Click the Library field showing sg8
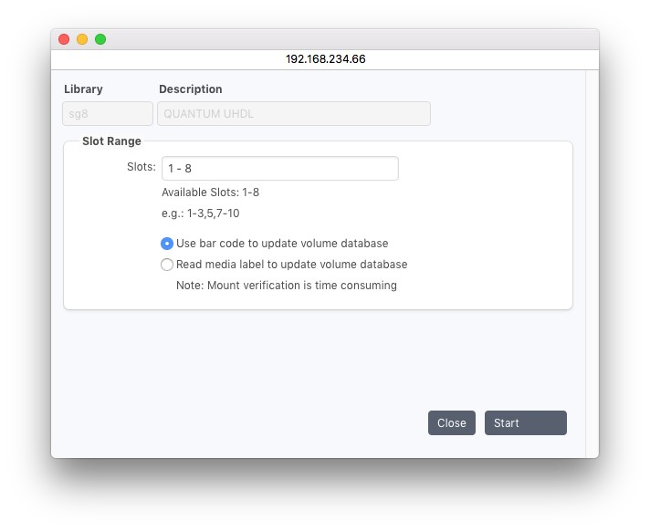This screenshot has height=531, width=650. coord(108,114)
